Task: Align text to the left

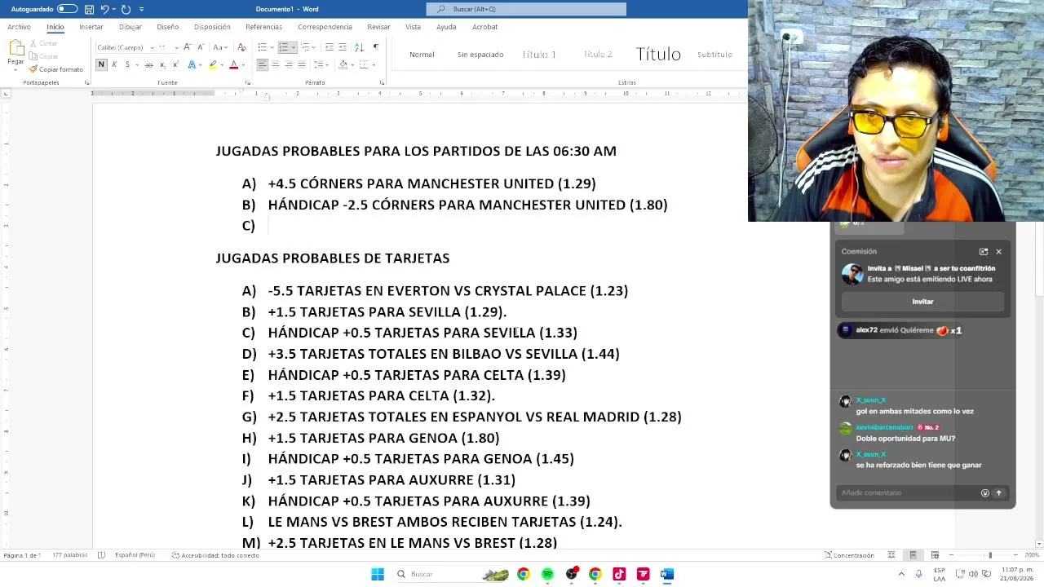Action: coord(262,64)
